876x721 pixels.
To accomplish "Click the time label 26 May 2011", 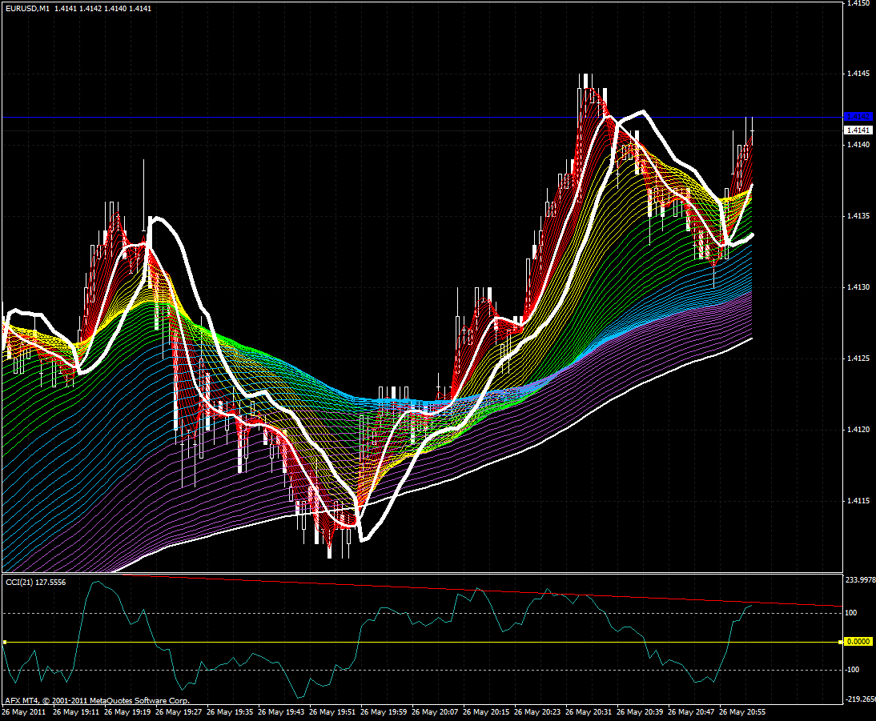I will click(24, 712).
